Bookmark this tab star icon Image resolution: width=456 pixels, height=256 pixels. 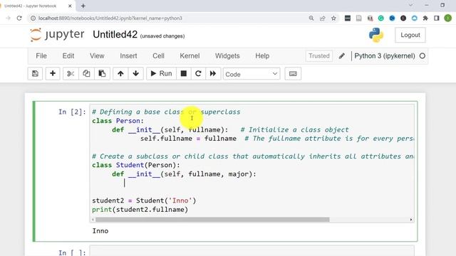pos(333,18)
